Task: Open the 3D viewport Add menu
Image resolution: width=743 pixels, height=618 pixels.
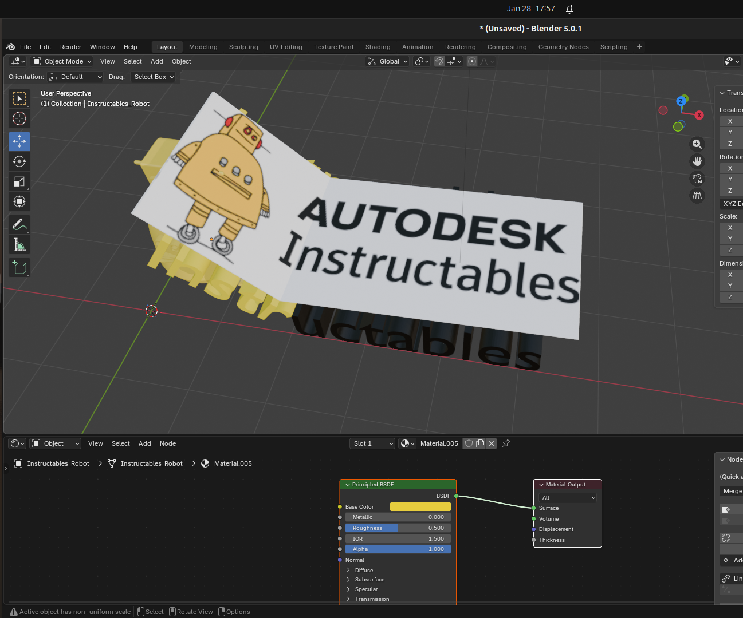Action: [x=157, y=61]
